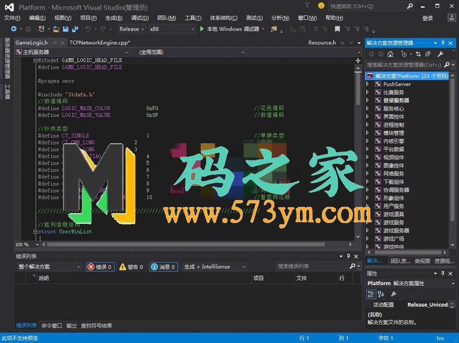This screenshot has height=343, width=459.
Task: Open the 工具箱 side tab
Action: click(x=7, y=91)
